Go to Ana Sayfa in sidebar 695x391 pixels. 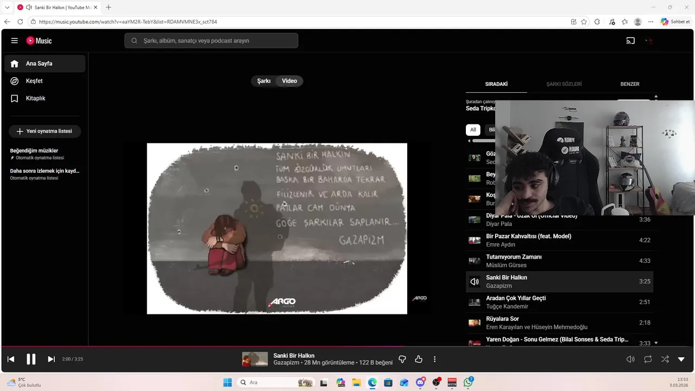click(x=45, y=64)
